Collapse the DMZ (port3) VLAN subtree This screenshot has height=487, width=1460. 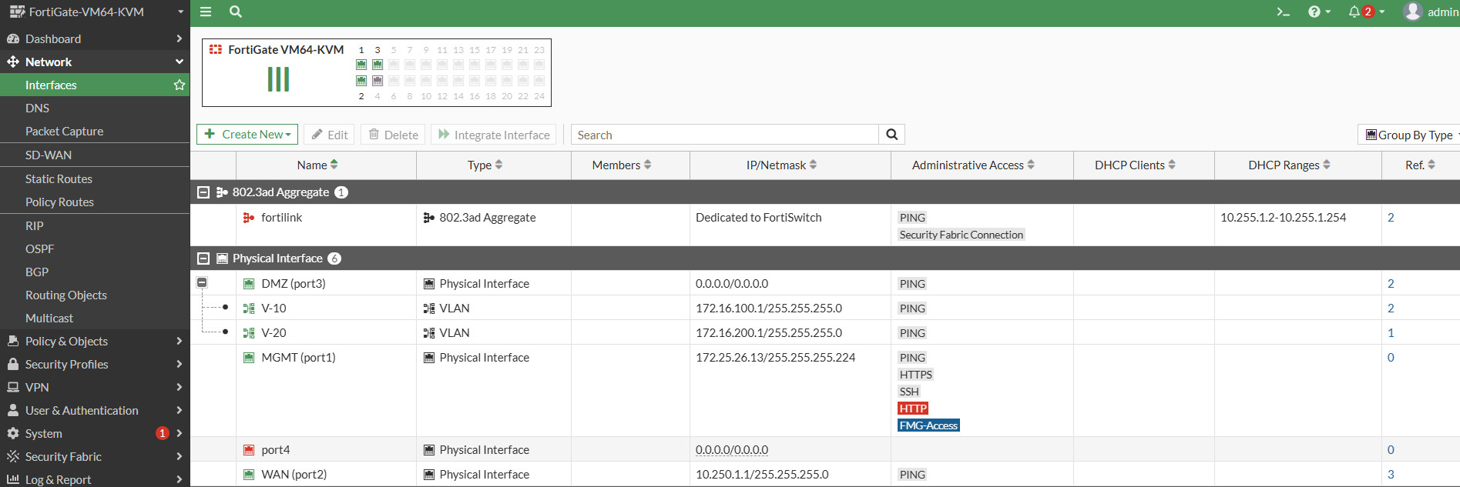tap(202, 283)
